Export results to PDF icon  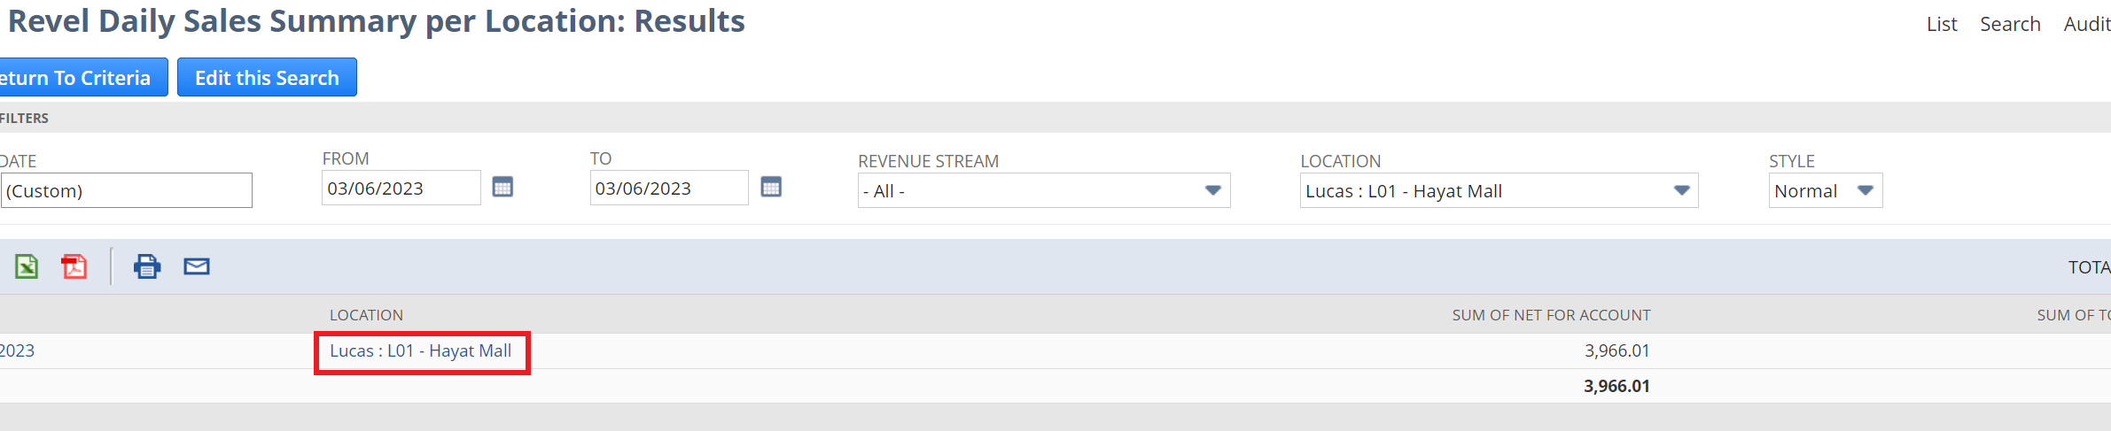click(x=74, y=266)
